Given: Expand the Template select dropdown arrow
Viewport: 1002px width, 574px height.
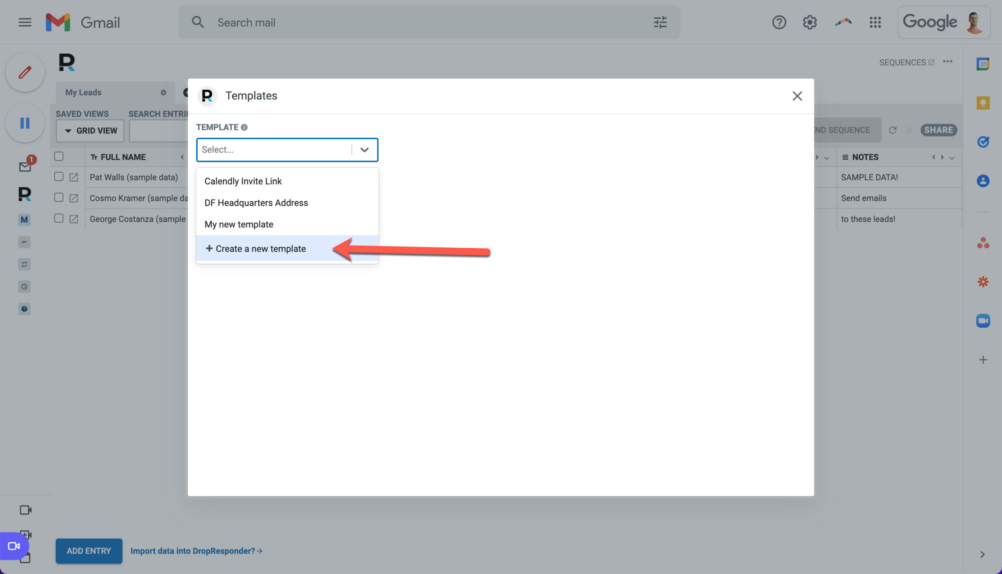Looking at the screenshot, I should tap(364, 150).
